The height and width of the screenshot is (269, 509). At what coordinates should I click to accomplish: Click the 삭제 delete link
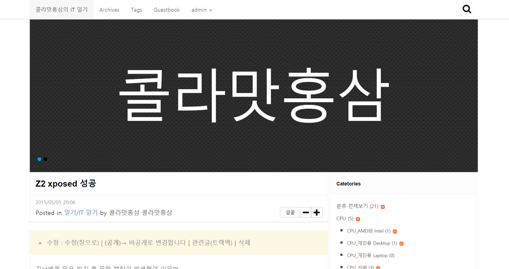pyautogui.click(x=244, y=243)
